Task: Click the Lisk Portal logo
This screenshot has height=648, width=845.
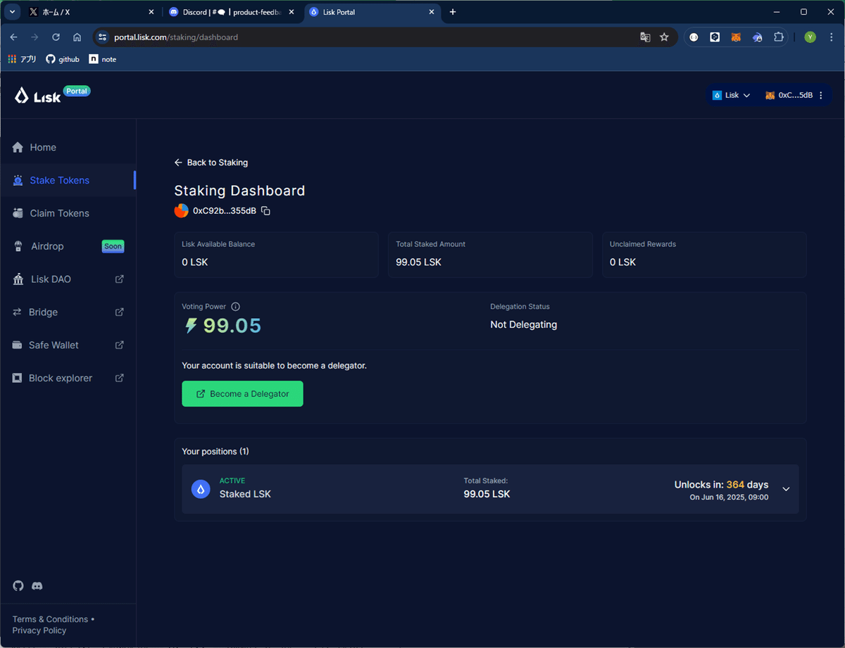Action: (53, 95)
